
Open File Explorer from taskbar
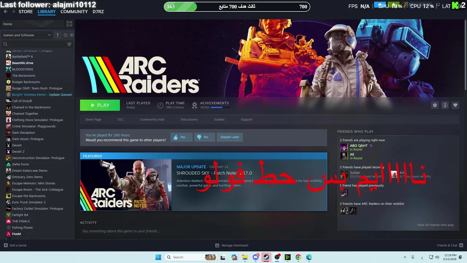click(x=245, y=257)
